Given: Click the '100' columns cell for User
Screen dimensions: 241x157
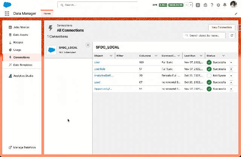Looking at the screenshot, I should click(141, 62).
